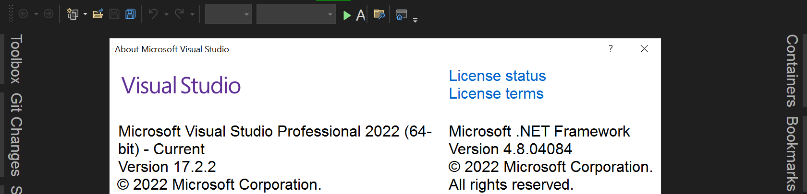Open the Navigate Backward history dropdown arrow
Image resolution: width=807 pixels, height=194 pixels.
(36, 14)
